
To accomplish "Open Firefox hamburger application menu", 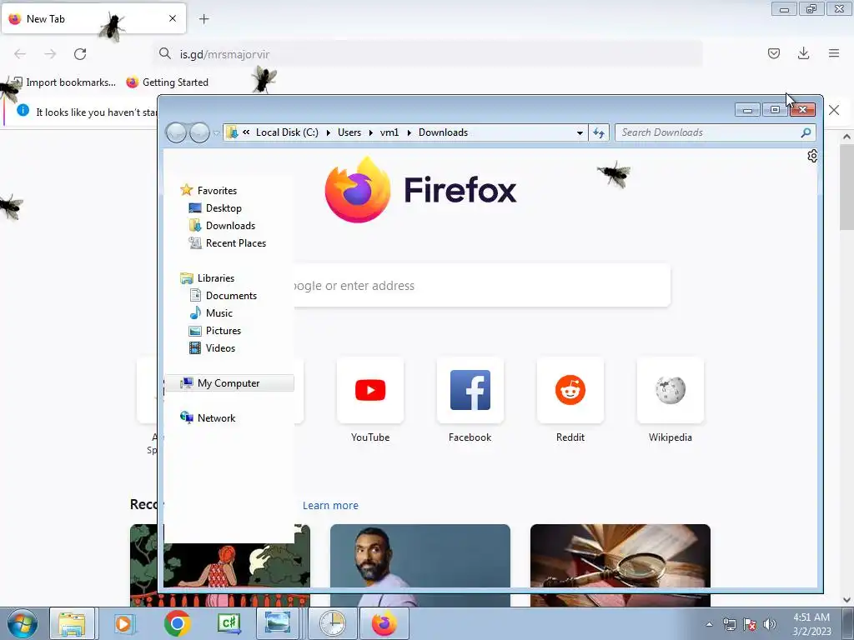I will click(834, 53).
